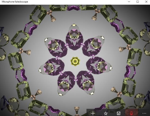Save the kaleidoscope image with floppy disk icon

pyautogui.click(x=119, y=114)
